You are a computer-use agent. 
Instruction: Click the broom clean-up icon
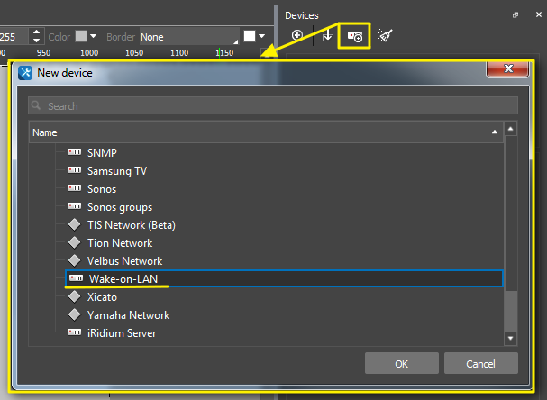pos(386,36)
